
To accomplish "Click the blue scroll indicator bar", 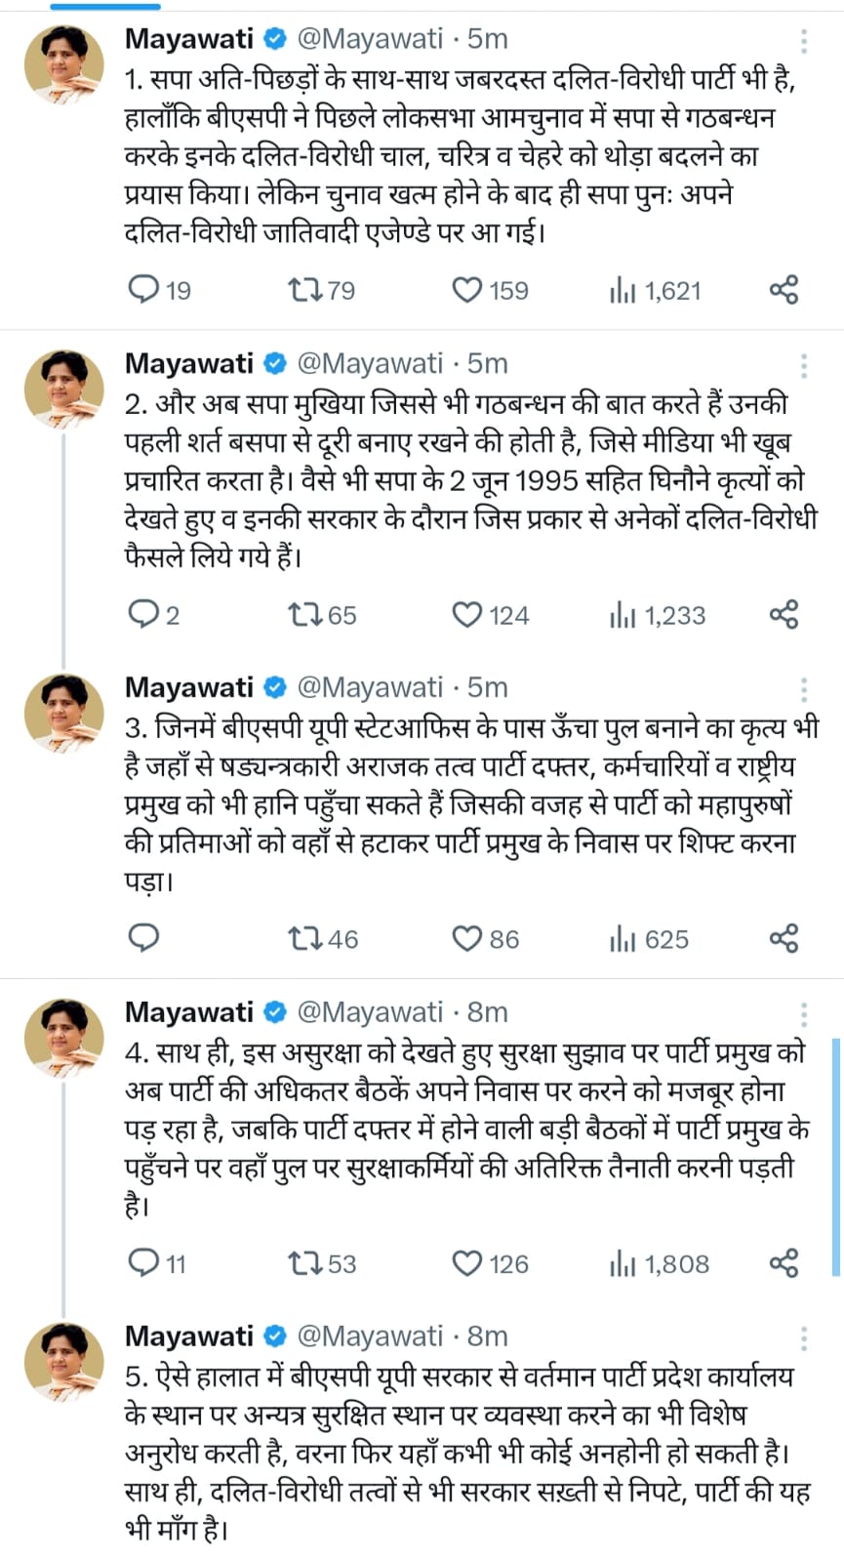I will pos(837,1157).
